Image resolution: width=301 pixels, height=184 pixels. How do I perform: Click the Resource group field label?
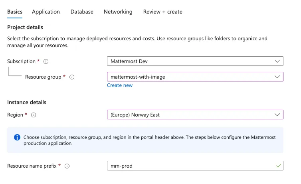(x=43, y=77)
